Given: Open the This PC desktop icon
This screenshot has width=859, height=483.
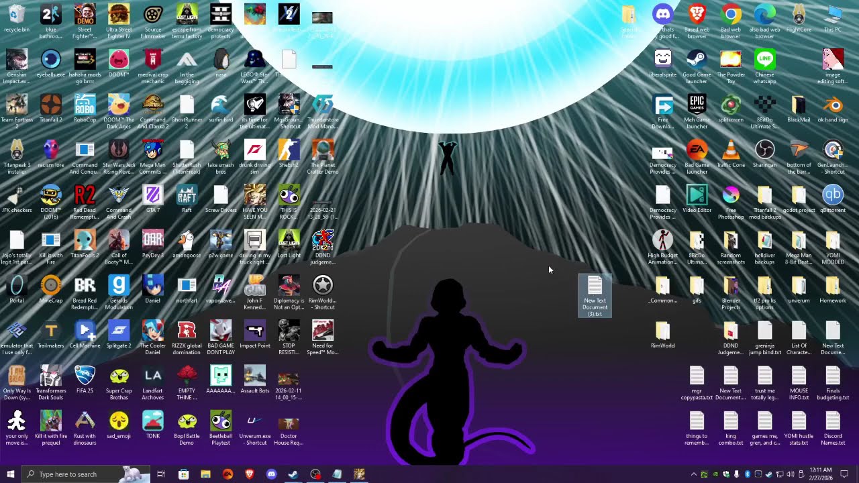Looking at the screenshot, I should click(833, 18).
